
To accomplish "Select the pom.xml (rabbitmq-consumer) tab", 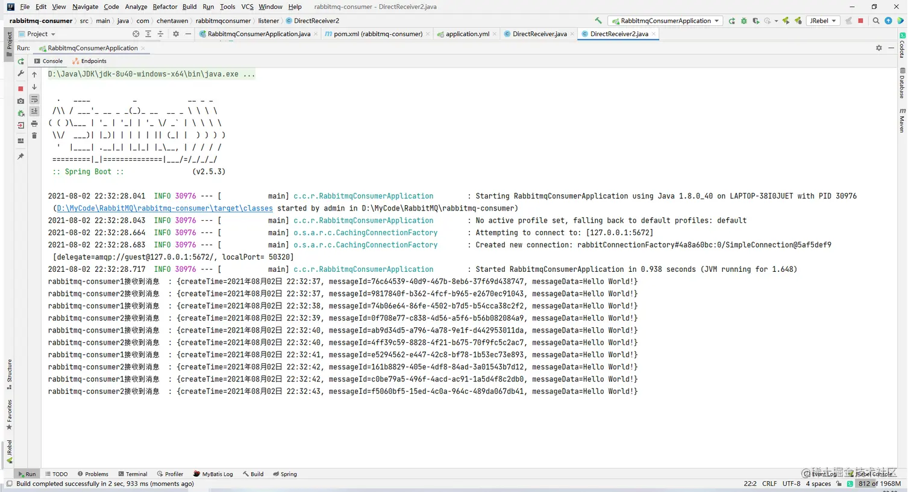I will tap(377, 34).
